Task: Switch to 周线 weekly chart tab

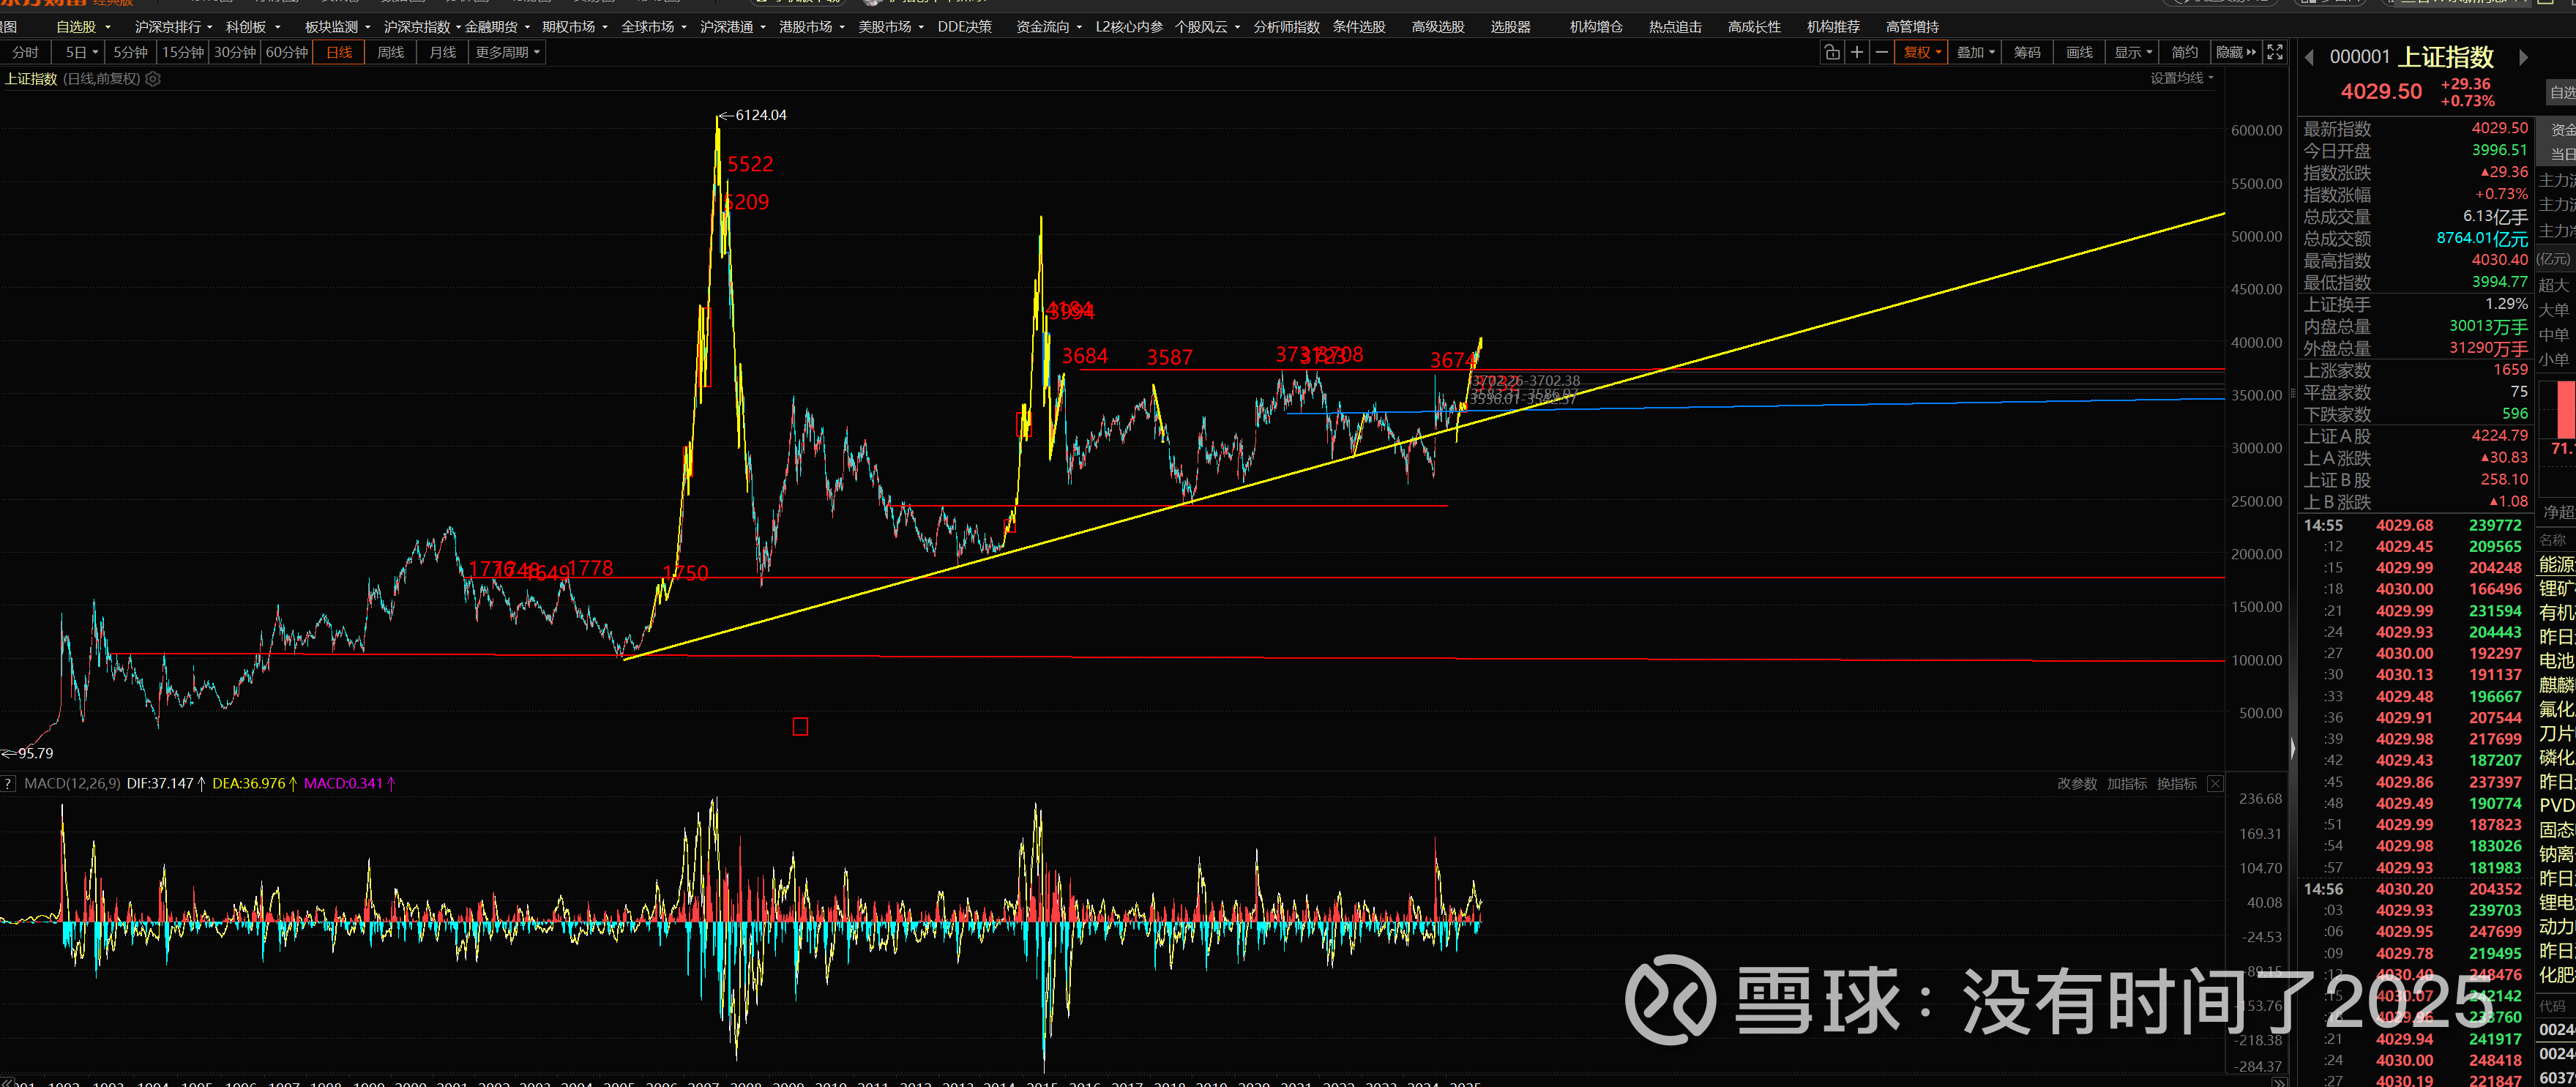Action: click(390, 52)
